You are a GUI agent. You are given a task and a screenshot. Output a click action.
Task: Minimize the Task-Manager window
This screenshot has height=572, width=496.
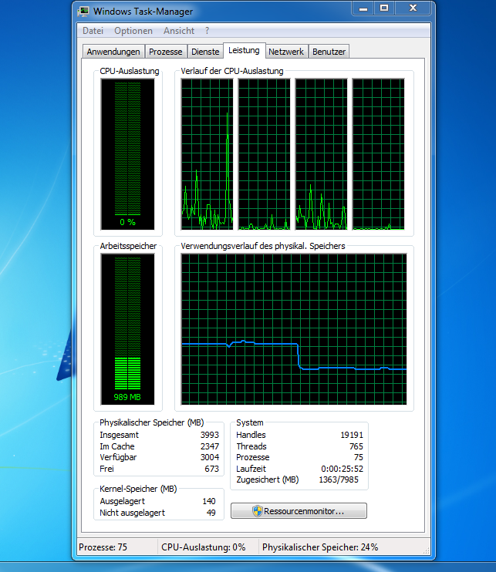tap(363, 8)
